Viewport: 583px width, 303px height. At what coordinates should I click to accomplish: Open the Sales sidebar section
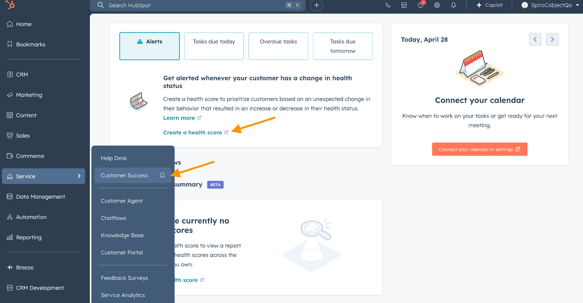(18, 136)
